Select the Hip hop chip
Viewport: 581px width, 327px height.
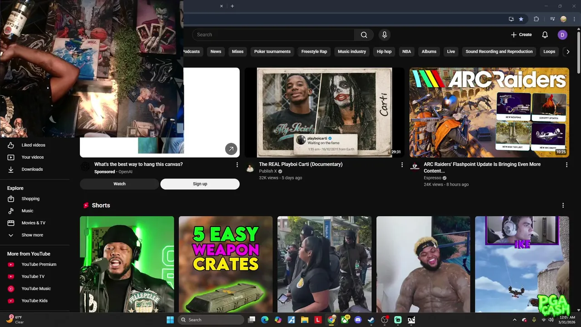coord(384,52)
